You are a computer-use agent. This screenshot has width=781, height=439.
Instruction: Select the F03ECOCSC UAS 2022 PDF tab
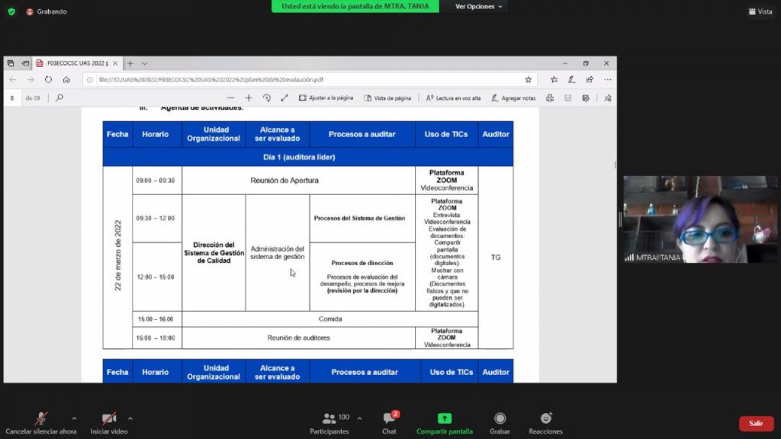click(x=77, y=63)
